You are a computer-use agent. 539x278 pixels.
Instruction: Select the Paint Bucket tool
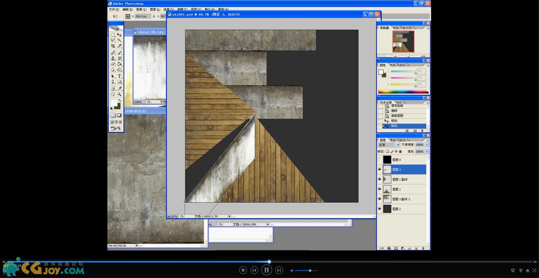pyautogui.click(x=119, y=64)
